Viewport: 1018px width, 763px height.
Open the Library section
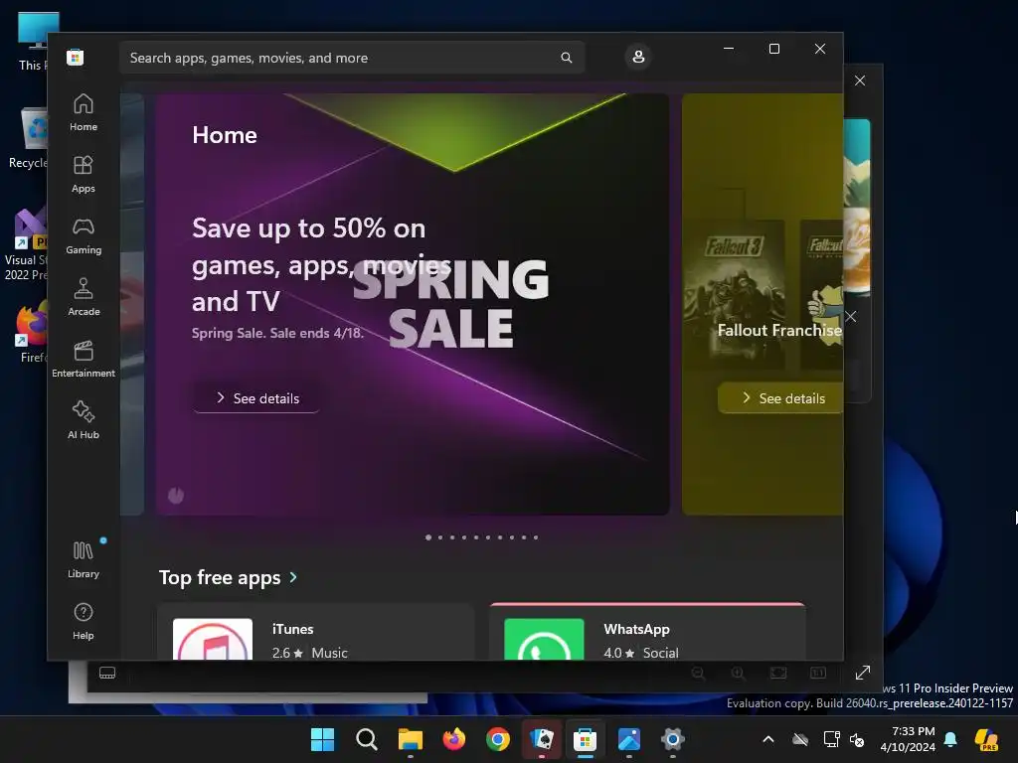[x=84, y=559]
